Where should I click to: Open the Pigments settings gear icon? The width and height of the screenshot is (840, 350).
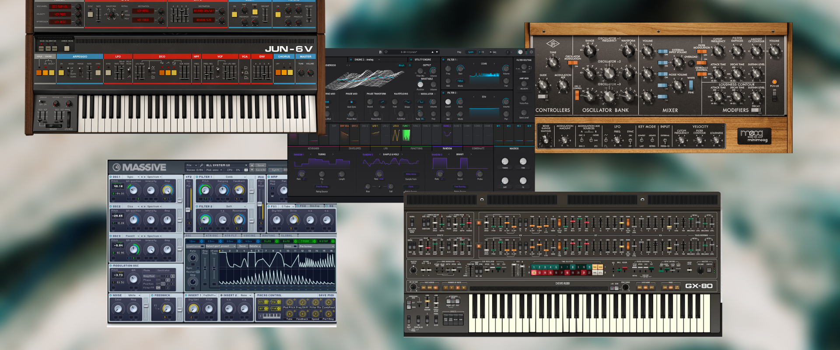click(x=531, y=52)
